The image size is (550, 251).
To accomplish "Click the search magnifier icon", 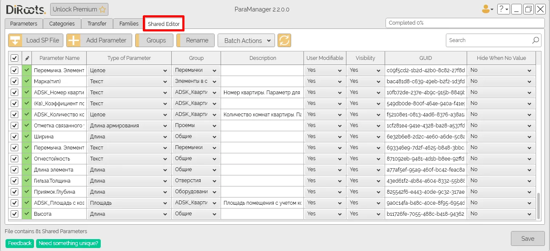I will (x=536, y=40).
